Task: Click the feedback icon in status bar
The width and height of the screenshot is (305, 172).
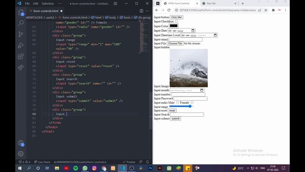Action: (141, 162)
